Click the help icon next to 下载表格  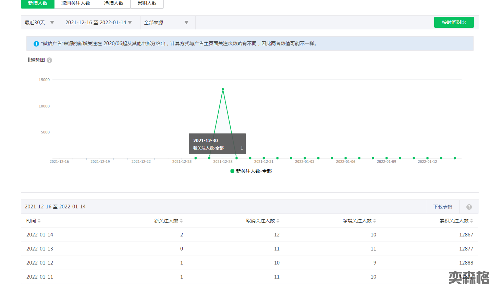click(469, 207)
